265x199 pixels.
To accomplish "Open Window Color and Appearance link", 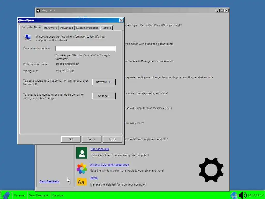I will click(109, 165).
